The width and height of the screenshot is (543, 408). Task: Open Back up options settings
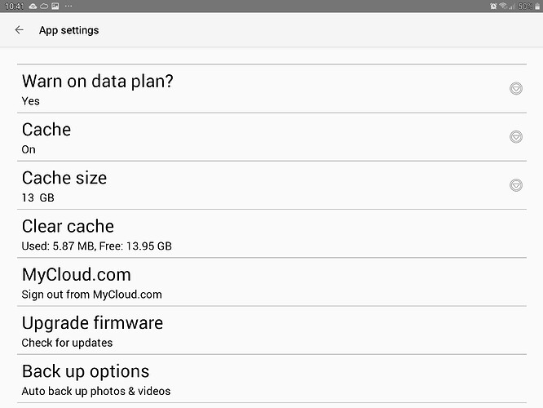[245, 379]
